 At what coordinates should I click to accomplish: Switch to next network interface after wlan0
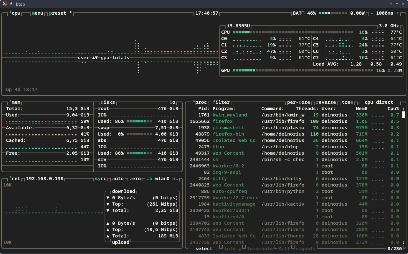pos(175,179)
